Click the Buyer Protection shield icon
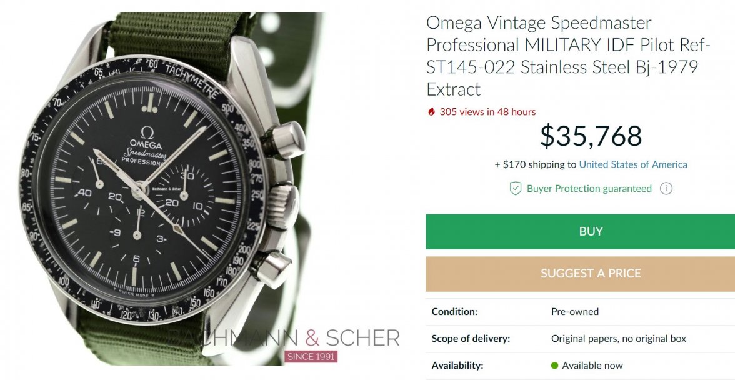 click(515, 189)
